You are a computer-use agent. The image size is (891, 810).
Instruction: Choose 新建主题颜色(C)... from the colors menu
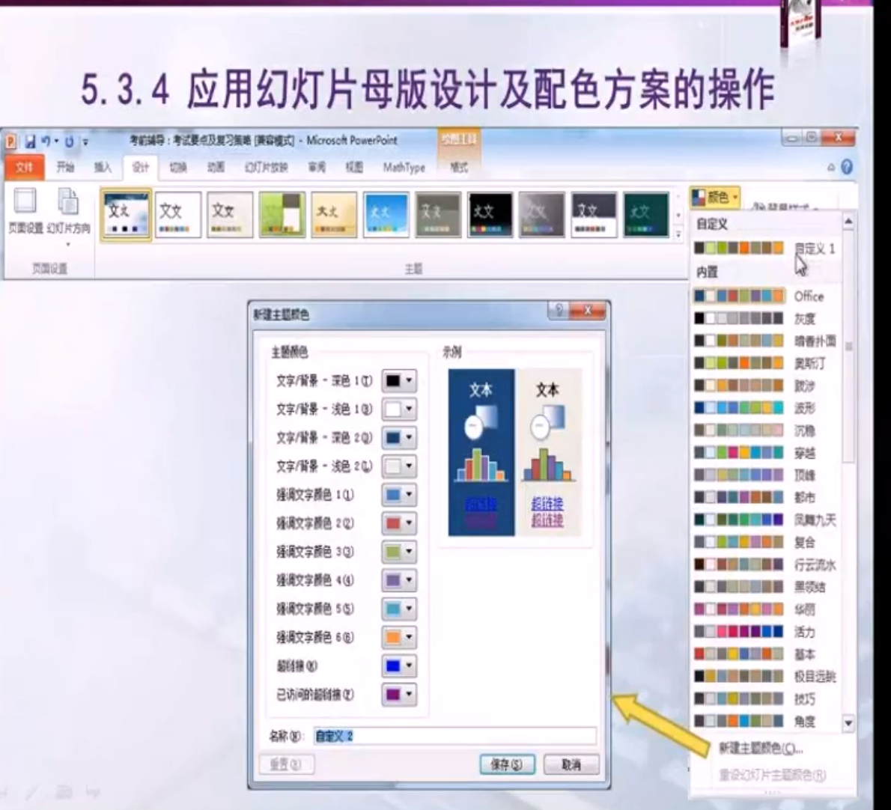(x=761, y=749)
